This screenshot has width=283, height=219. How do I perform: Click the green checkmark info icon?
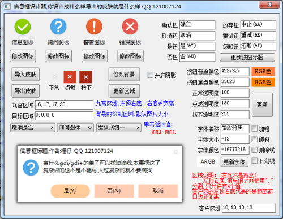[x=23, y=27]
